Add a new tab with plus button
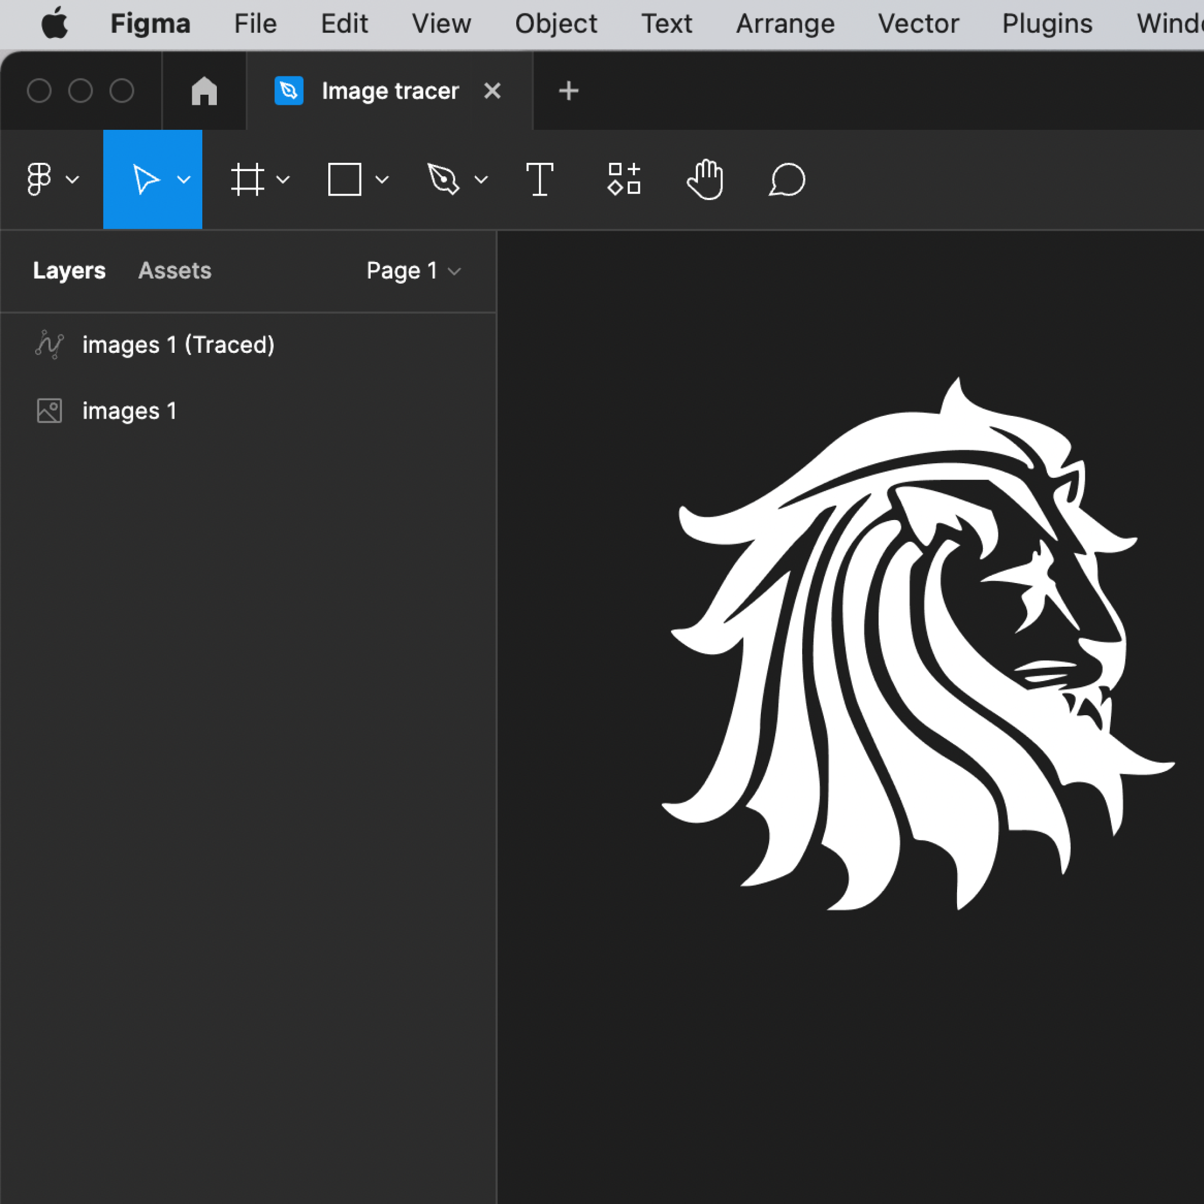This screenshot has width=1204, height=1204. (x=569, y=91)
